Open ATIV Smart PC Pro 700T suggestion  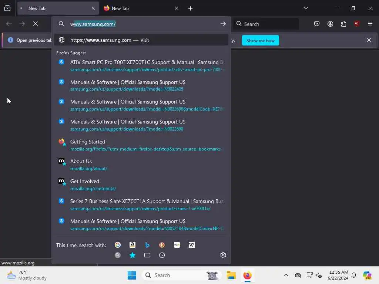141,66
